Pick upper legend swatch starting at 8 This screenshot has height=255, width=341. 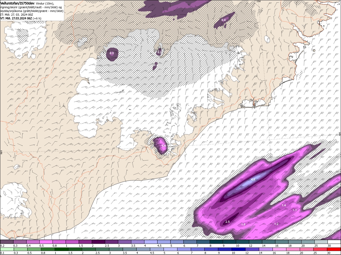[x=216, y=242]
